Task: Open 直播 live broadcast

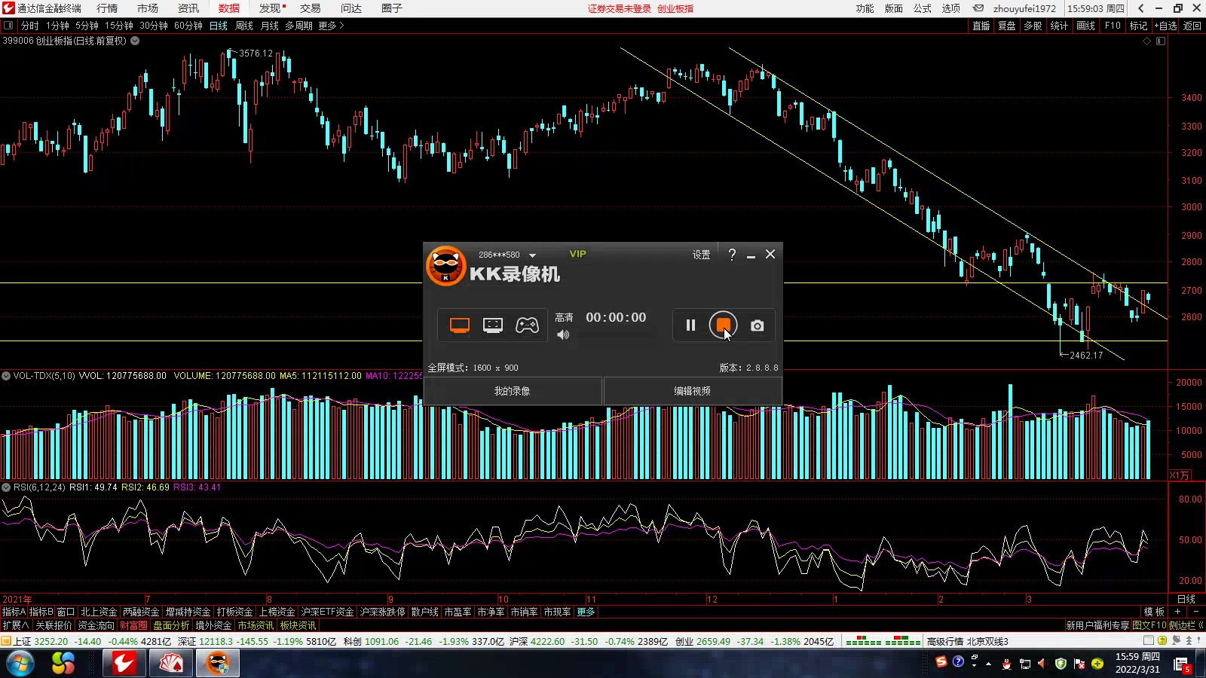Action: (x=981, y=26)
